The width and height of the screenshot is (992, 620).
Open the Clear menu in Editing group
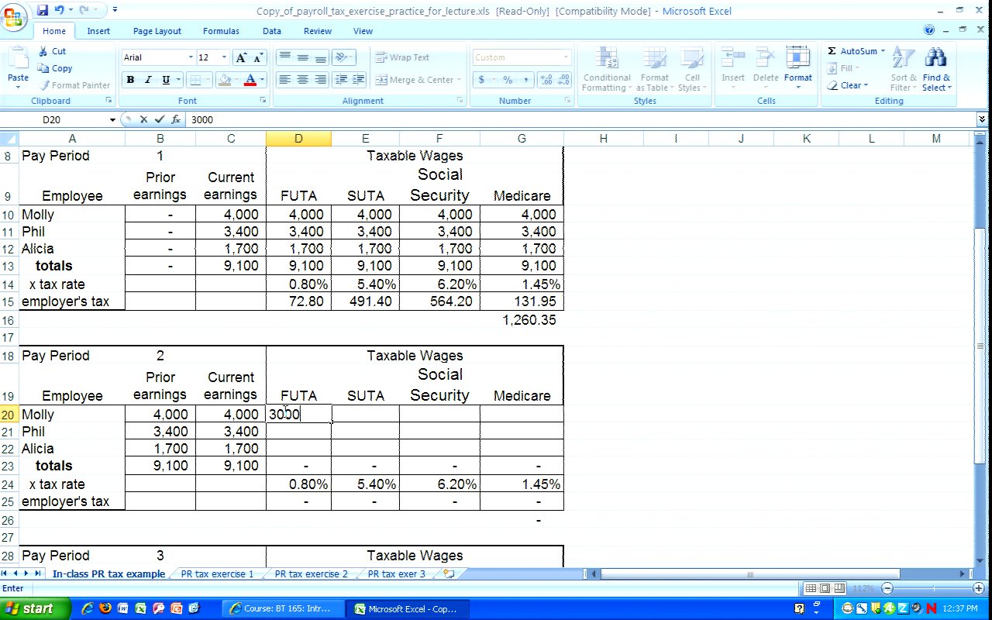(853, 85)
